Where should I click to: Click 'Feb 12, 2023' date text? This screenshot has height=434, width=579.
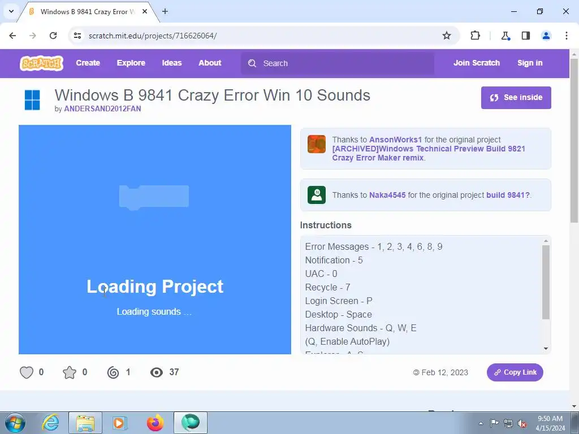444,373
